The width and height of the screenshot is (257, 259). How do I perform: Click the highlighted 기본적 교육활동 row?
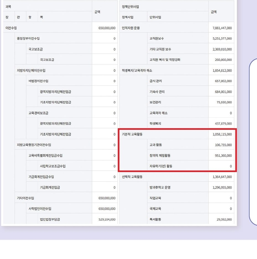coord(133,134)
